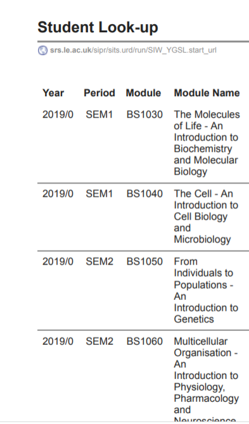Viewport: 249px width, 424px height.
Task: Click 2019/0 year in BS1030 row
Action: point(58,115)
